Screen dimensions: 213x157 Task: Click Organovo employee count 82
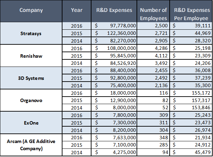tap(153, 100)
